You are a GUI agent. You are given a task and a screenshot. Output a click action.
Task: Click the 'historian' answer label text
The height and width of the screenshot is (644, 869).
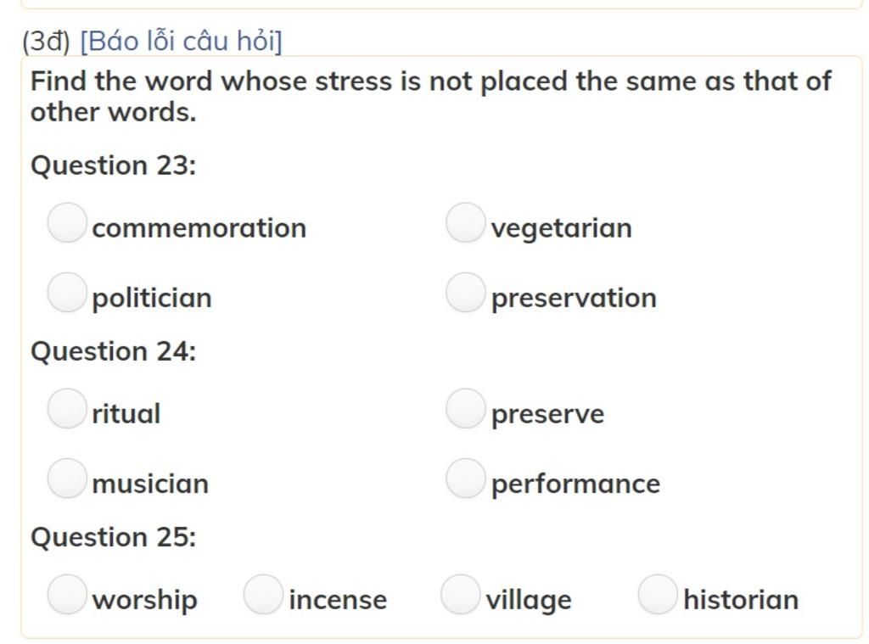740,600
